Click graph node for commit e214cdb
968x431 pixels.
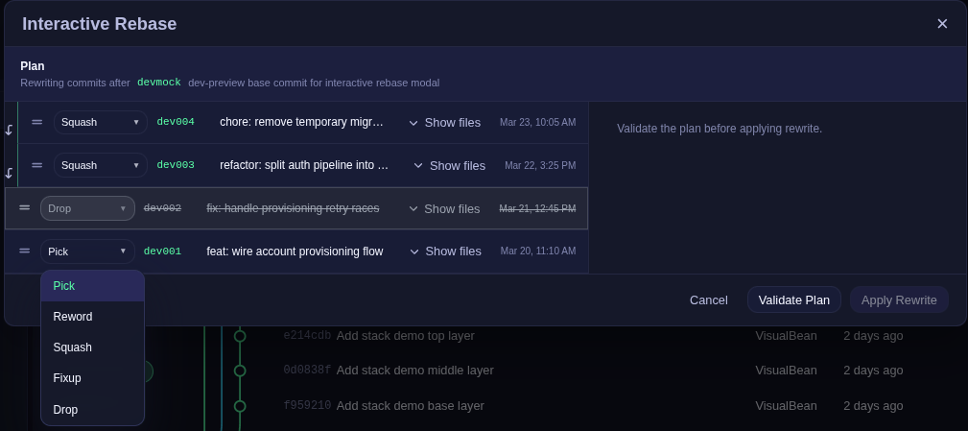(240, 336)
